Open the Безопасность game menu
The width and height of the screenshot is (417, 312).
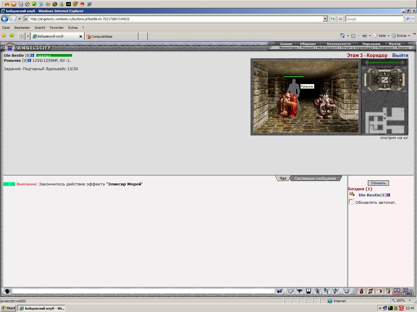tap(339, 44)
